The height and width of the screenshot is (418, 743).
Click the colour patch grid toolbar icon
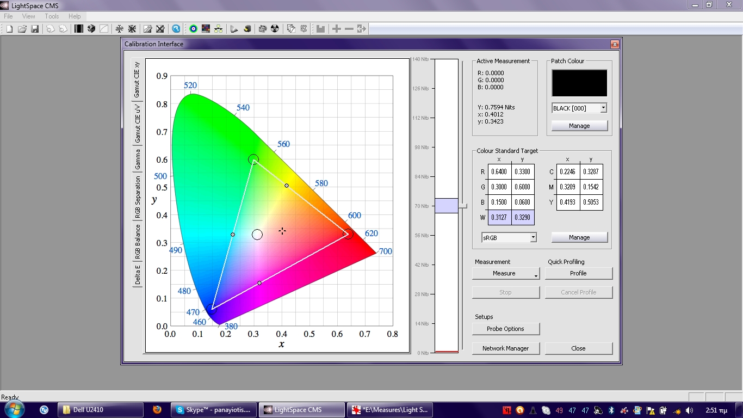(x=206, y=29)
